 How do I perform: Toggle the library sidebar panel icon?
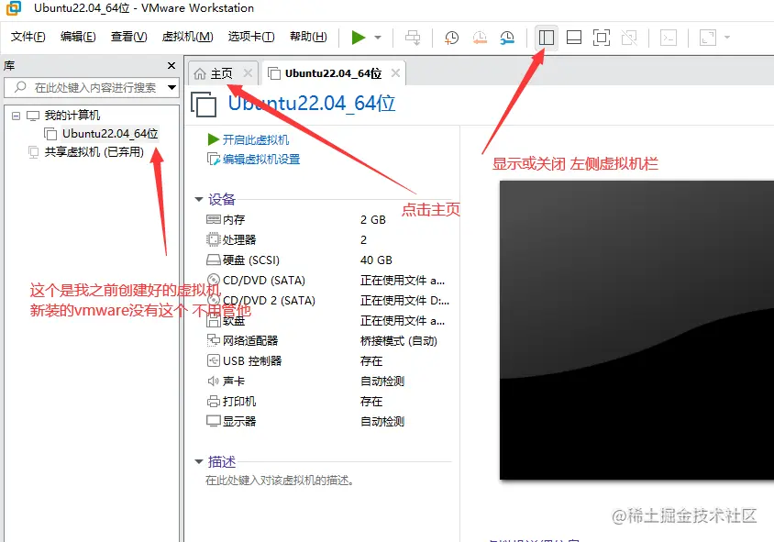click(547, 38)
